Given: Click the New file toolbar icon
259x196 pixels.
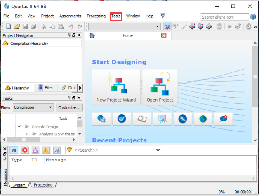Looking at the screenshot, I should (9, 26).
